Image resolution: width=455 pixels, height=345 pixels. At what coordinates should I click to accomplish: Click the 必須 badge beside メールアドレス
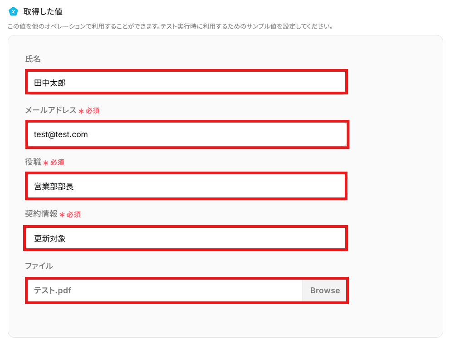pyautogui.click(x=93, y=111)
